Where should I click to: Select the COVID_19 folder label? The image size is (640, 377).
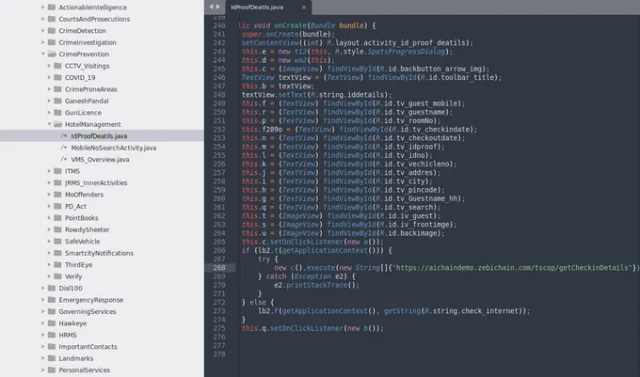pos(80,77)
